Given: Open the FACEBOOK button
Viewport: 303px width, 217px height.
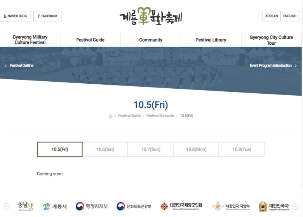Looking at the screenshot, I should tap(47, 16).
